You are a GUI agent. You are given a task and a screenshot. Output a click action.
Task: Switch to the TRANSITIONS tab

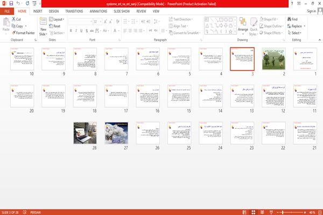point(74,11)
